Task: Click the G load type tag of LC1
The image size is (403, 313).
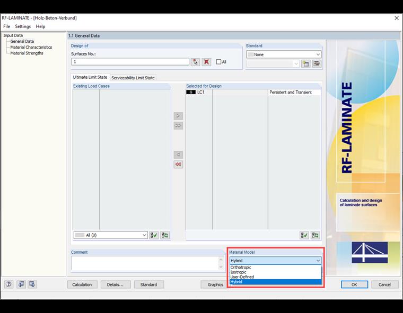Action: tap(191, 93)
